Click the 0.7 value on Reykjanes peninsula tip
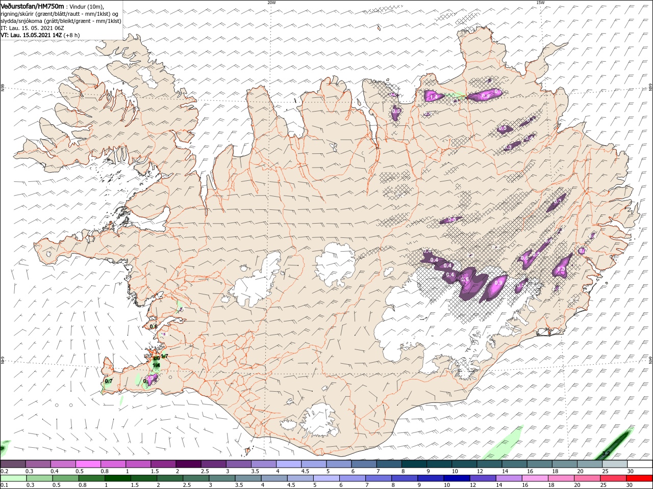 108,381
